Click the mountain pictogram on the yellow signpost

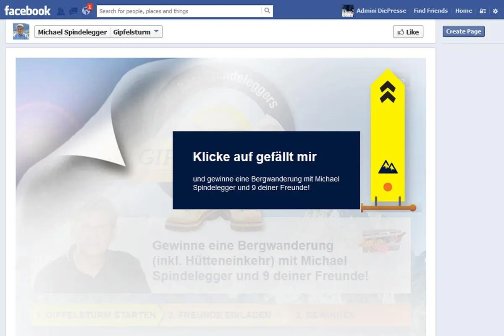tap(388, 167)
